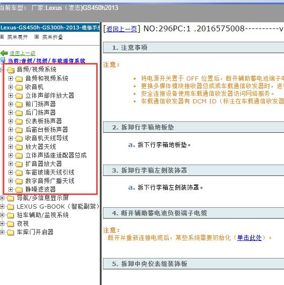Screen dimensions: 284x285
Task: Expand the 立体声插座适配器总成 node
Action: pyautogui.click(x=10, y=155)
